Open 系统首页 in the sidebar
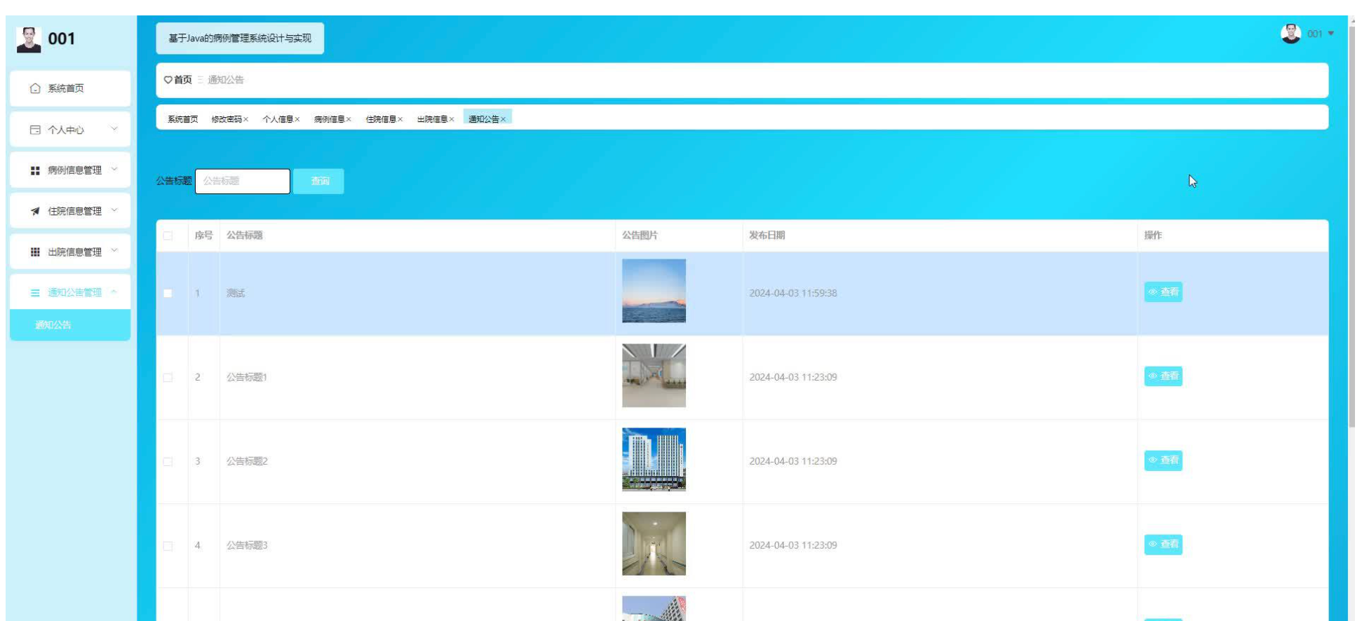The width and height of the screenshot is (1362, 621). click(70, 88)
